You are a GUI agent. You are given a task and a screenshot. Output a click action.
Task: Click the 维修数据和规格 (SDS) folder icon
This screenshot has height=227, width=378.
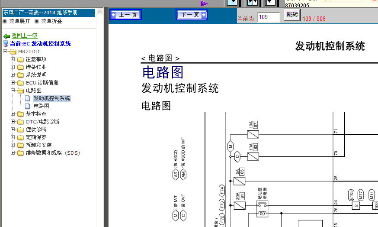[20, 153]
